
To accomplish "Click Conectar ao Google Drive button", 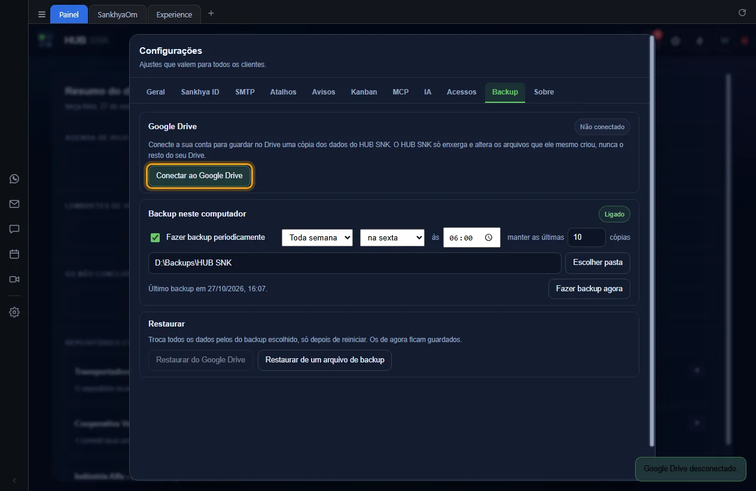I will click(x=199, y=176).
